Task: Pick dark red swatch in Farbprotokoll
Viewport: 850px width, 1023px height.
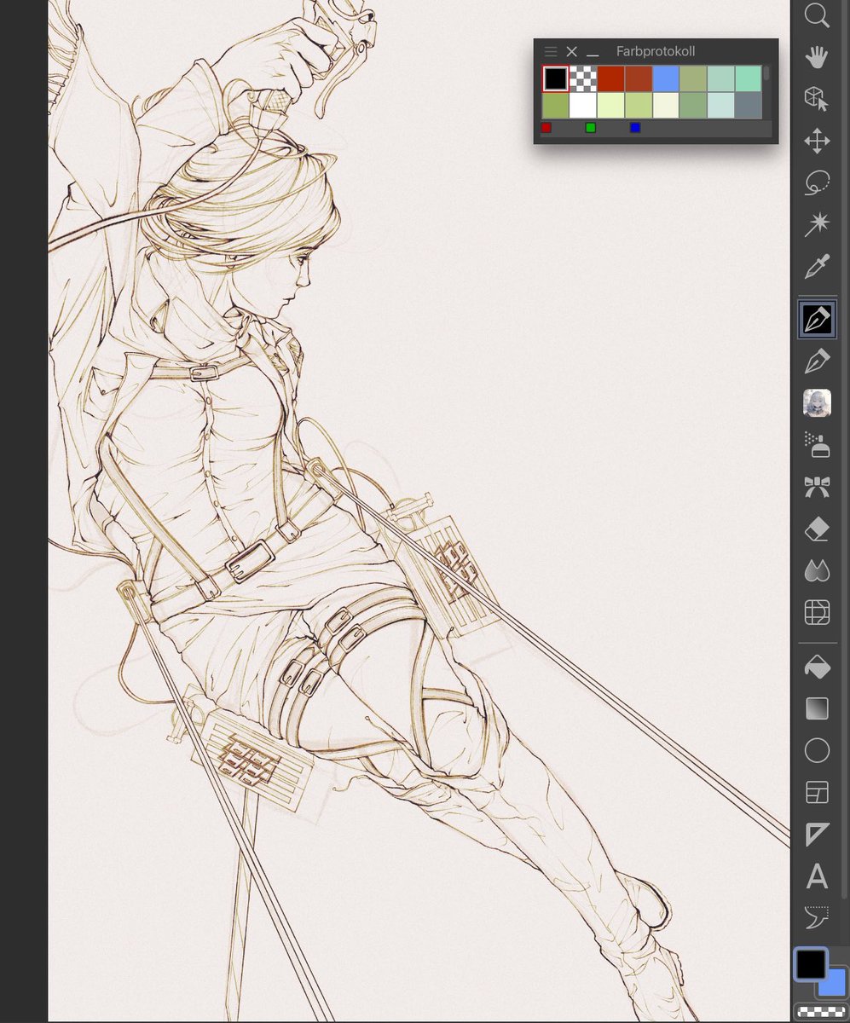Action: click(x=610, y=78)
